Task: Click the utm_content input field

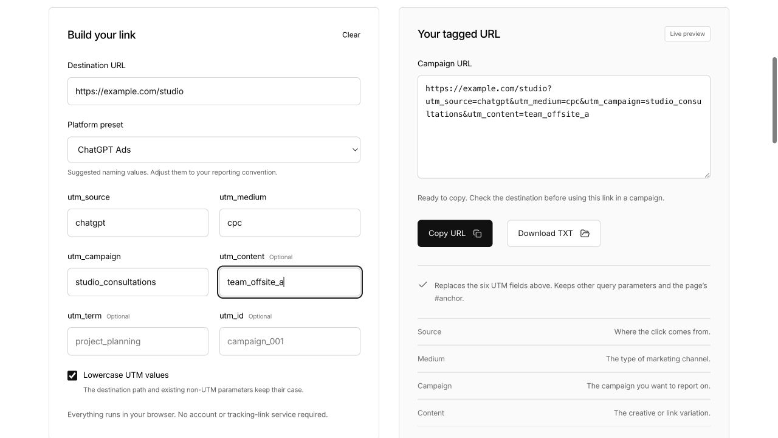Action: pyautogui.click(x=290, y=282)
